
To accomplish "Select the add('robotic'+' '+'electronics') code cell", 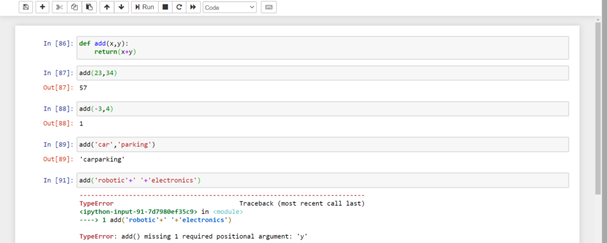I will pos(322,180).
